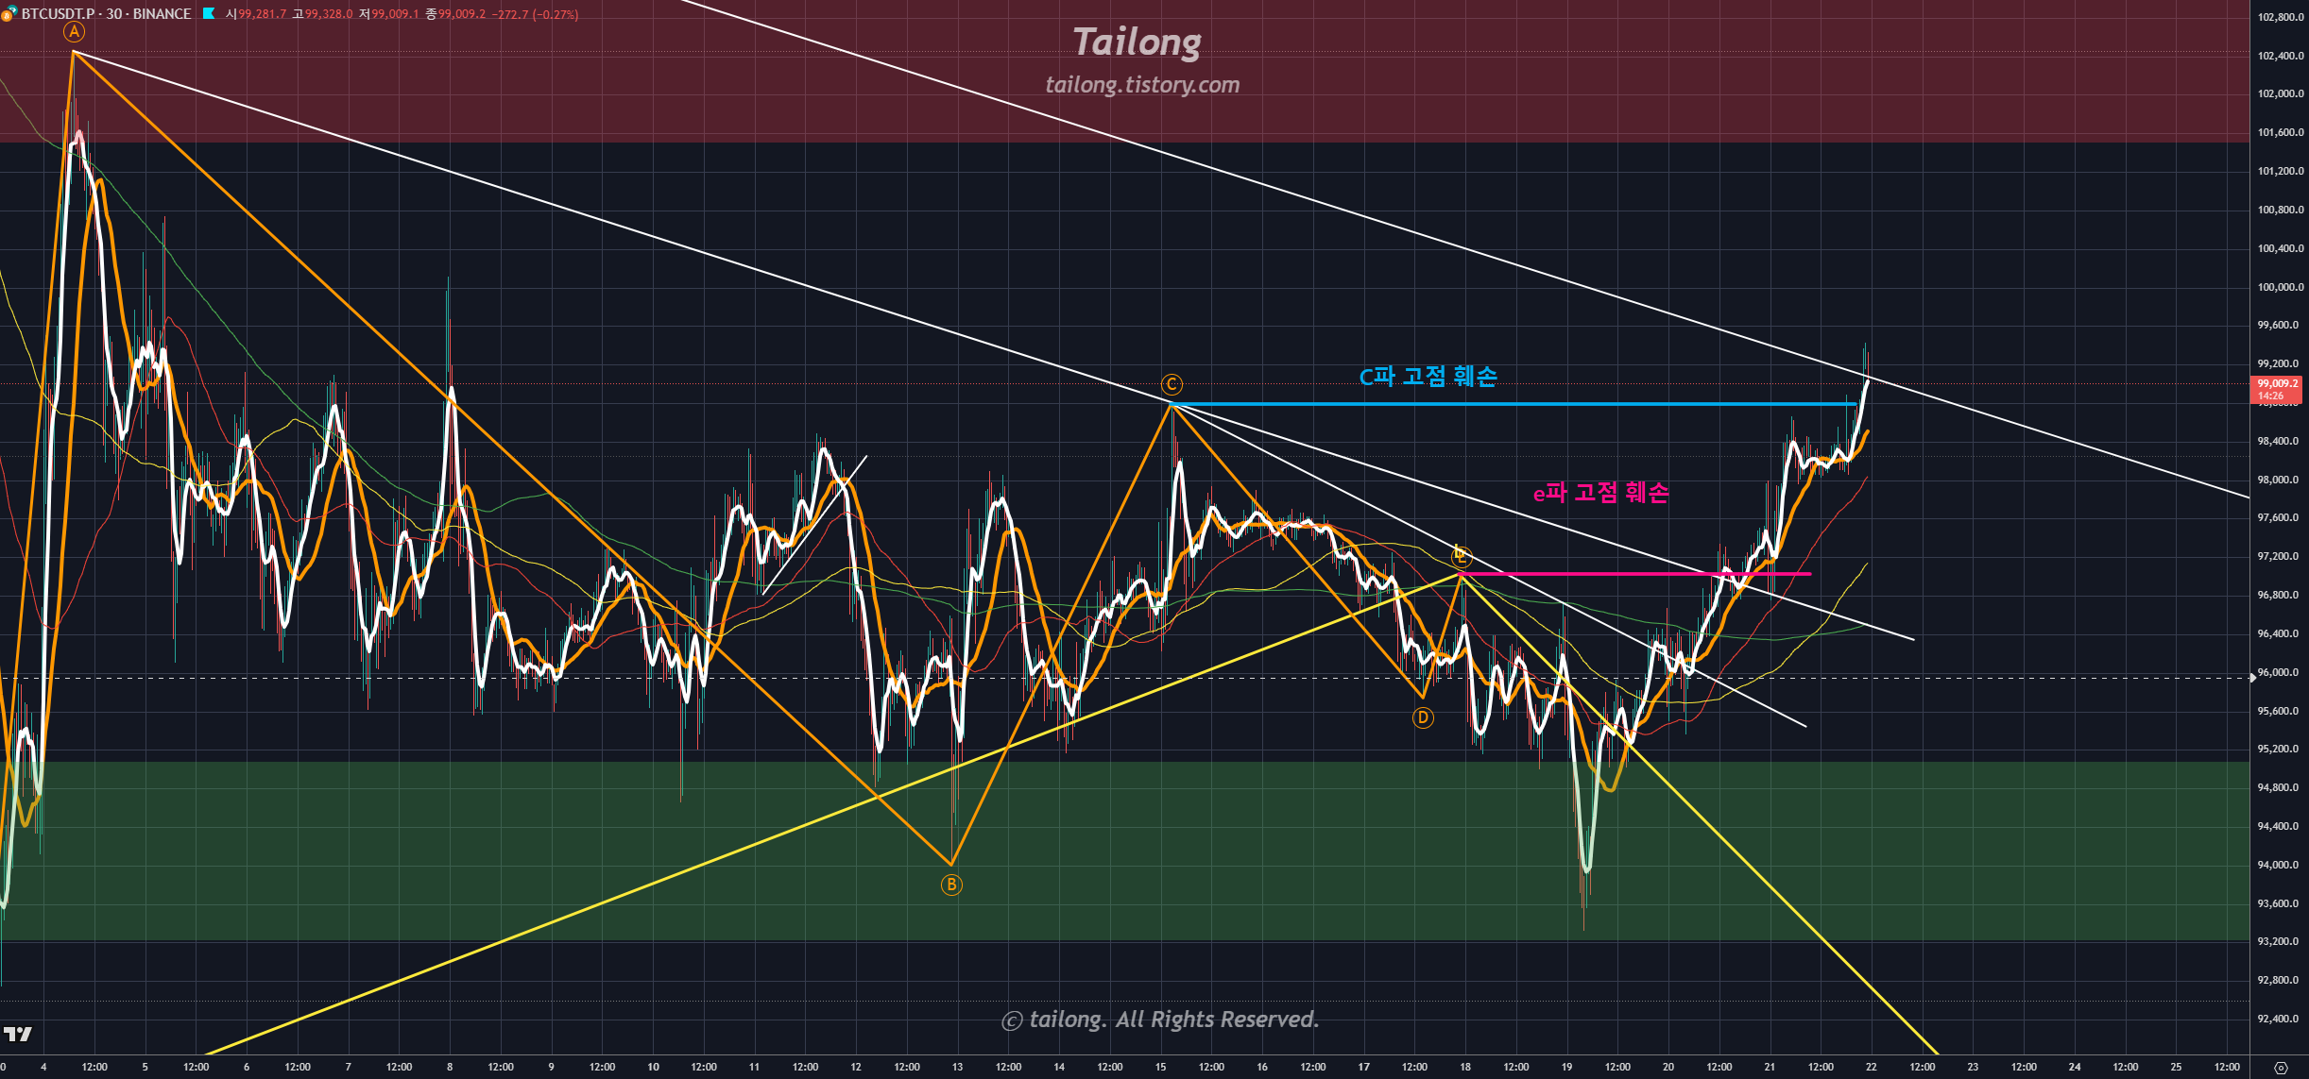Open symbol search from BTCUSDT.P · 30 · BINANCE title
This screenshot has width=2309, height=1079.
[106, 14]
